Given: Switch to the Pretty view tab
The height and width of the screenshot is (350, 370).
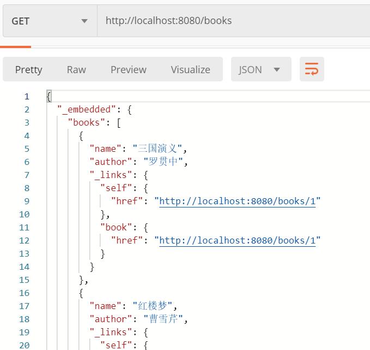Looking at the screenshot, I should coord(28,69).
